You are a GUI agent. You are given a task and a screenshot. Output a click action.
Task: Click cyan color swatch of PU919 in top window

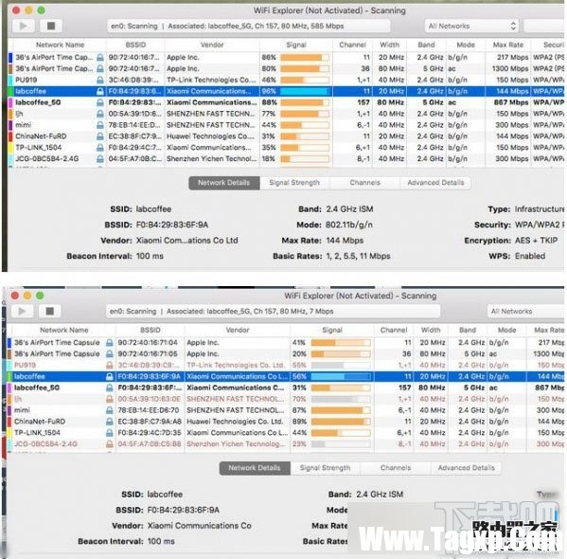click(10, 80)
